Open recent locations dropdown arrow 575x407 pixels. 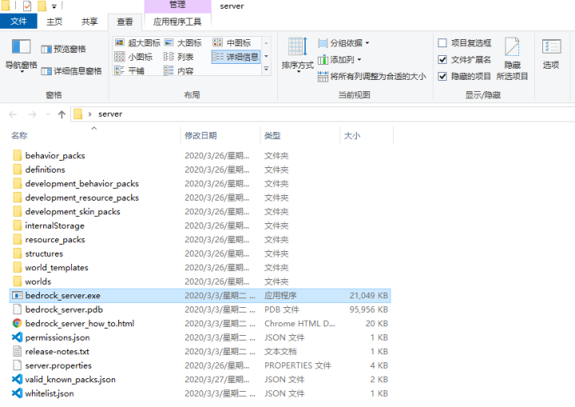pyautogui.click(x=48, y=114)
